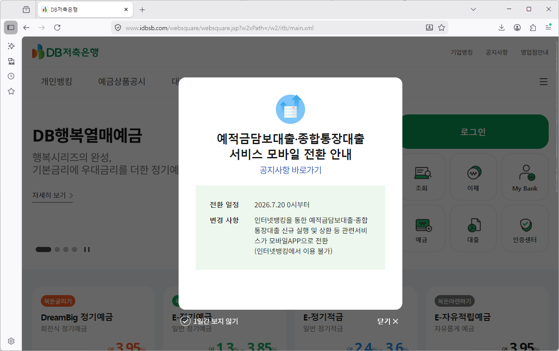Click the tab group overview icon
Image resolution: width=559 pixels, height=351 pixels.
(x=26, y=9)
